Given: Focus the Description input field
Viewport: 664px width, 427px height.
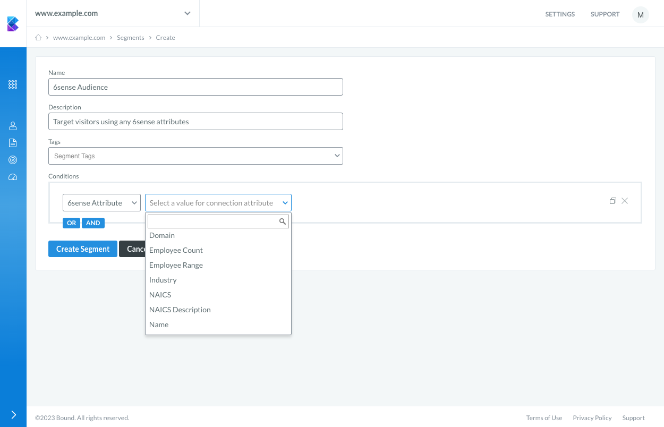Looking at the screenshot, I should click(195, 122).
